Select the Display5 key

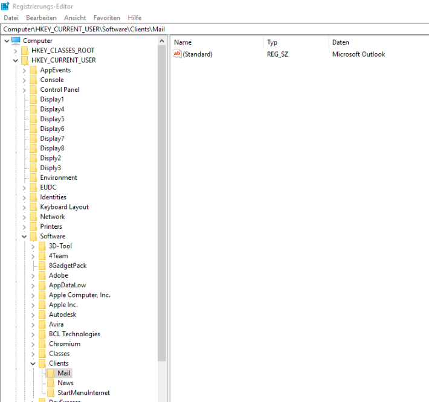click(52, 119)
